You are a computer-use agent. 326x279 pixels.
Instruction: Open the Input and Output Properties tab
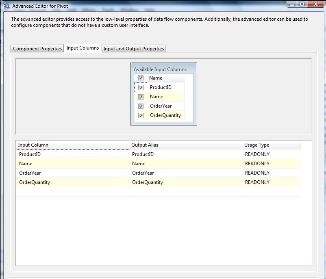click(x=133, y=49)
